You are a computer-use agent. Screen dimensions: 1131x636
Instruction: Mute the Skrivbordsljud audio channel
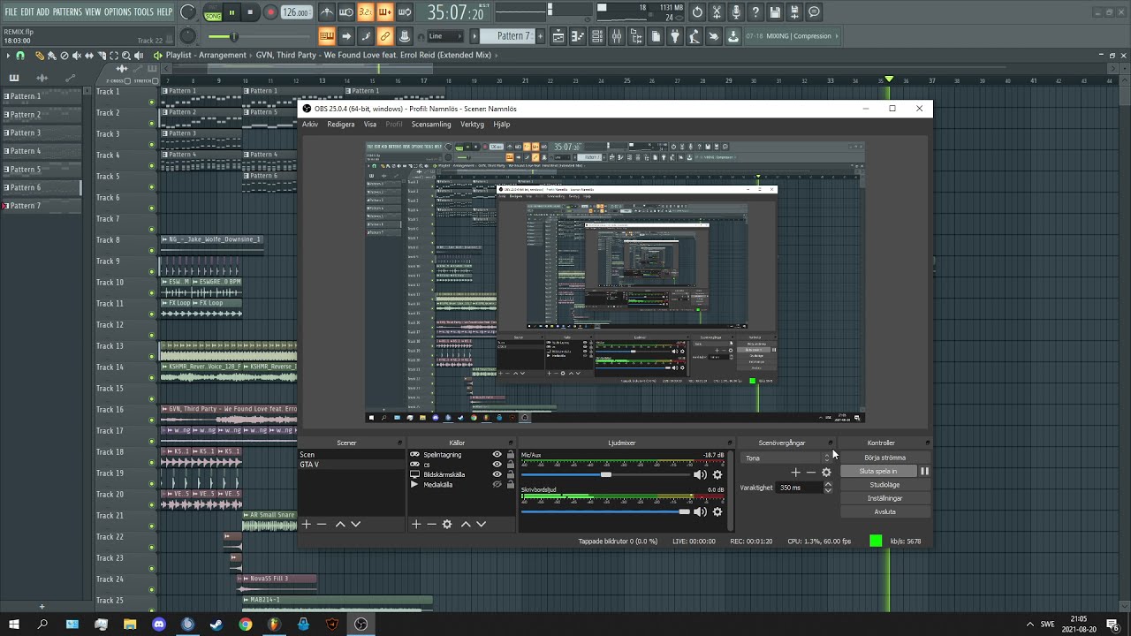click(x=700, y=511)
